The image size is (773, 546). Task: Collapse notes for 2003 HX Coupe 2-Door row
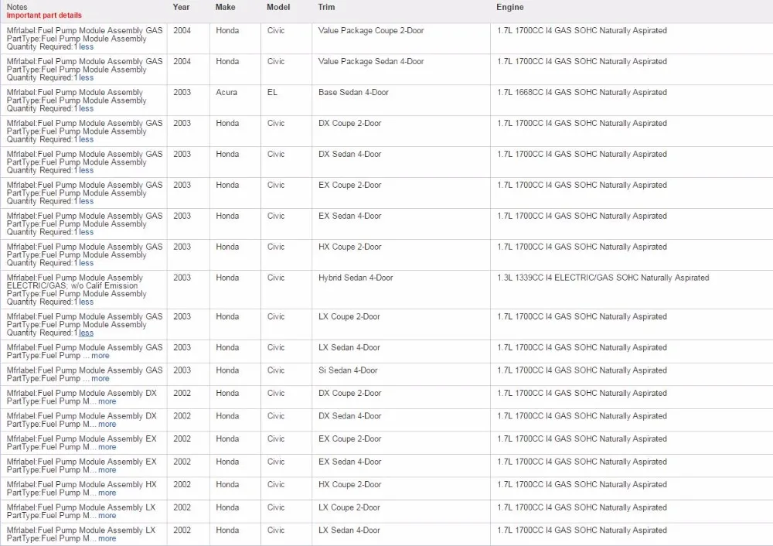coord(87,264)
